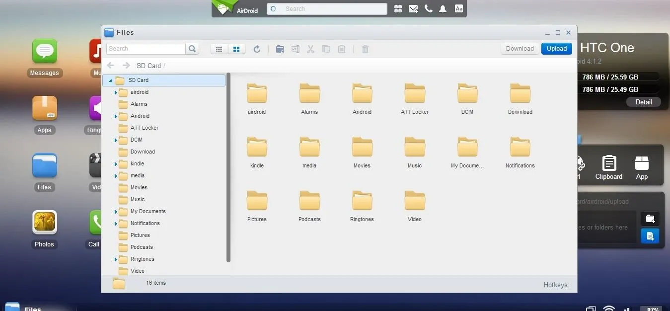Screen dimensions: 670x311
Task: Click the copy toolbar icon
Action: coord(326,49)
